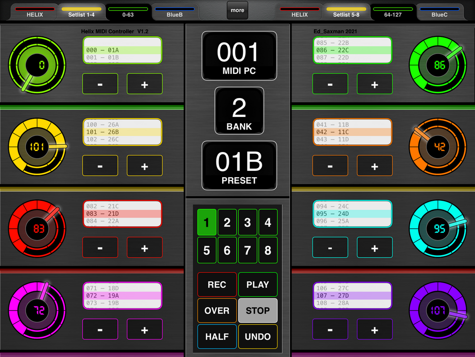Select list row 083 – 21D
The height and width of the screenshot is (357, 475).
[x=122, y=214]
